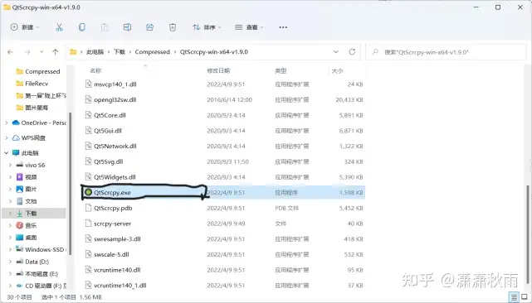Open the Sort dropdown menu
Viewport: 532px width, 303px height.
(x=207, y=27)
